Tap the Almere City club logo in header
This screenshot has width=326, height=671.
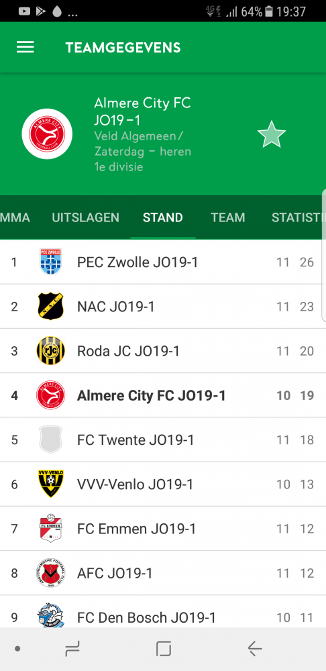coord(47,134)
